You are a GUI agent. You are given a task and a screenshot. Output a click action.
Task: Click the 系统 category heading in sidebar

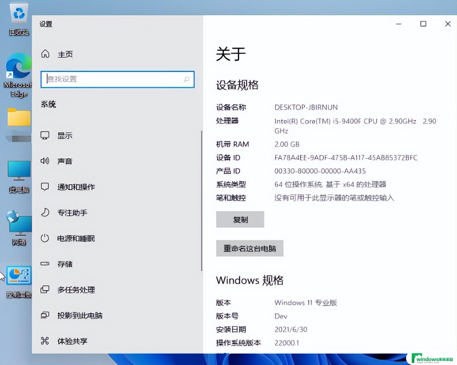[48, 104]
